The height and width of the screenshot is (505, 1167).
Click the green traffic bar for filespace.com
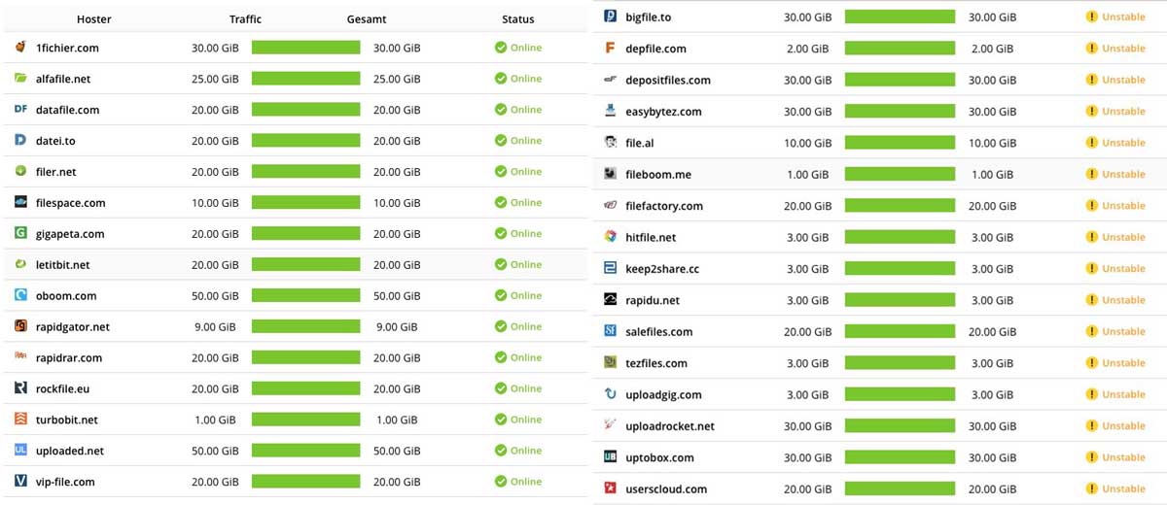[x=305, y=203]
